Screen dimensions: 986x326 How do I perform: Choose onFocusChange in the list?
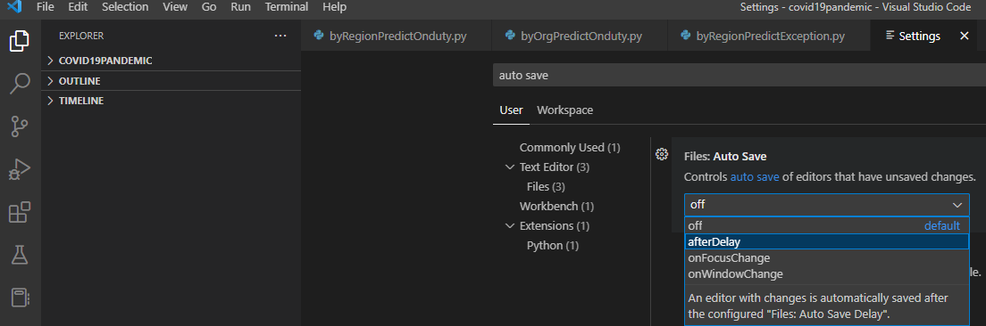pyautogui.click(x=827, y=257)
